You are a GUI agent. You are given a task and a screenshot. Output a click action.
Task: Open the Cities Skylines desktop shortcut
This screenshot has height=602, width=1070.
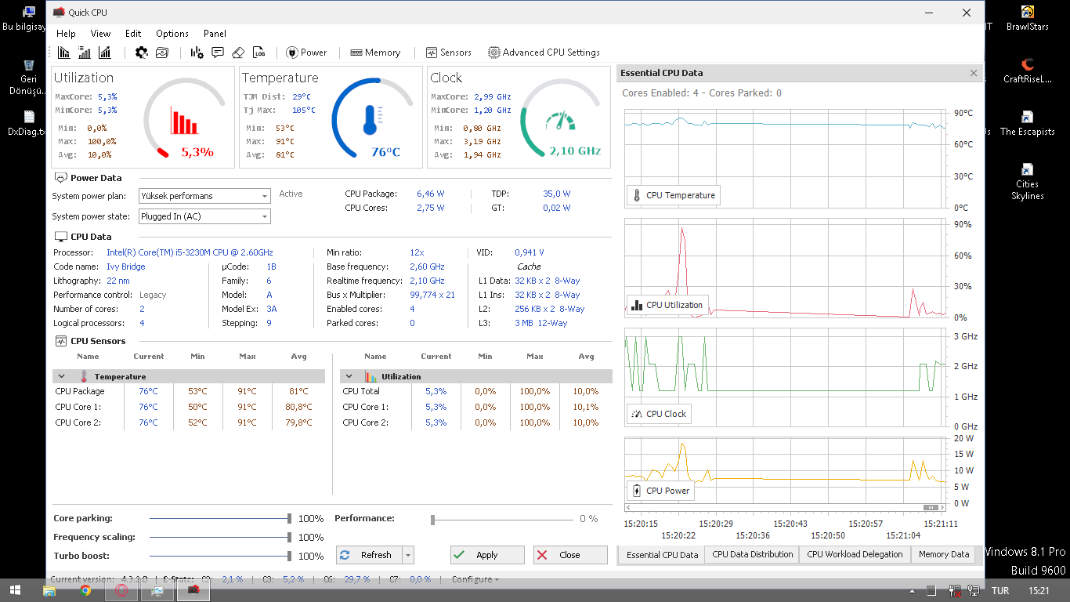(1027, 181)
